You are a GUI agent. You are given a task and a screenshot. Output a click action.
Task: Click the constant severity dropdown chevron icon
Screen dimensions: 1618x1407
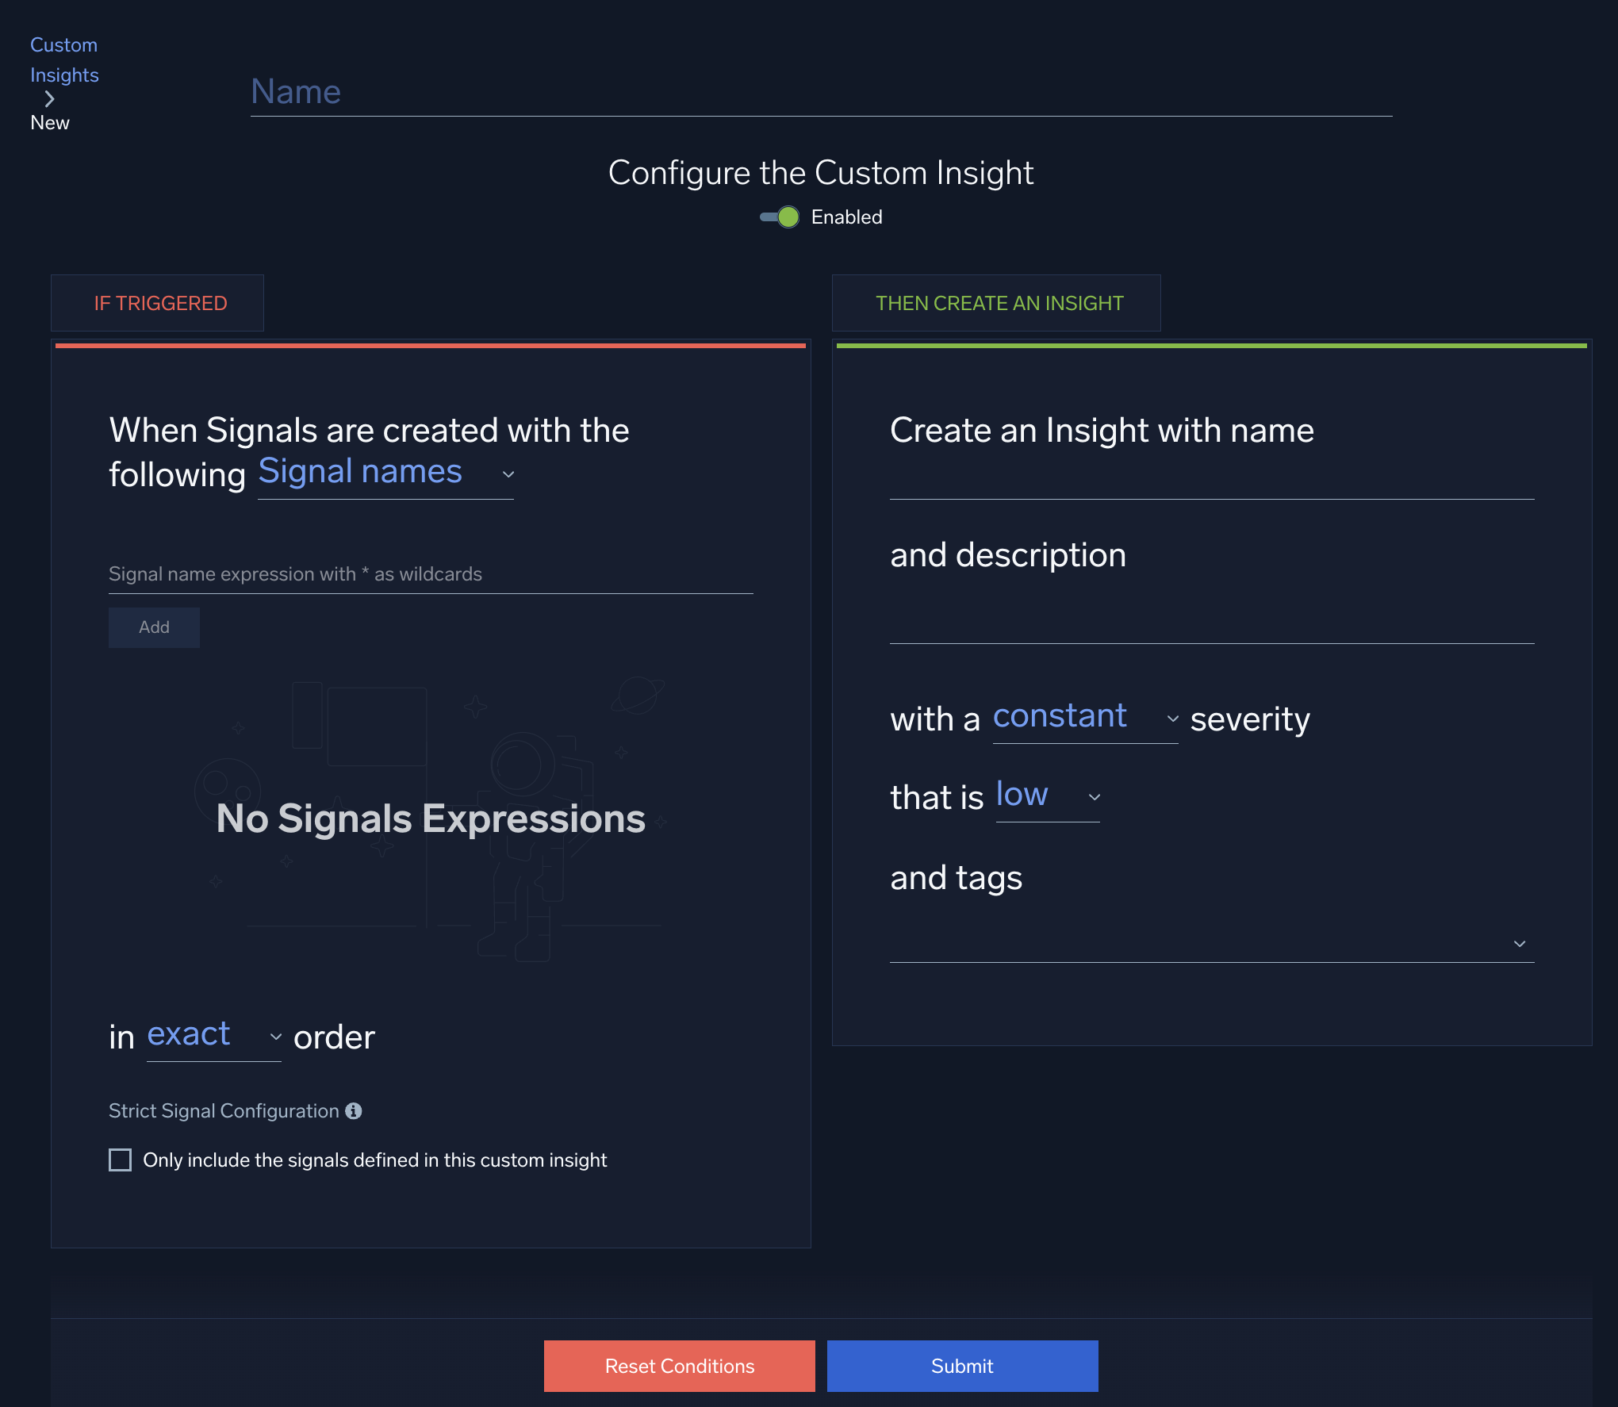pyautogui.click(x=1174, y=719)
